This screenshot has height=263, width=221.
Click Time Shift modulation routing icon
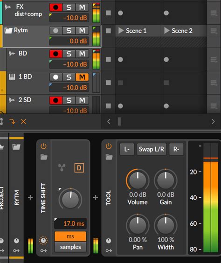pos(62,167)
